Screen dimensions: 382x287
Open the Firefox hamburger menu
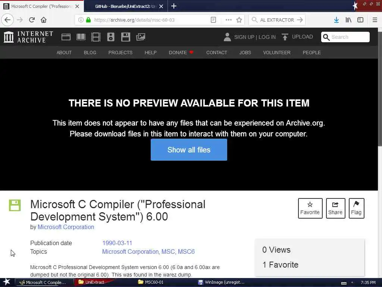point(375,20)
